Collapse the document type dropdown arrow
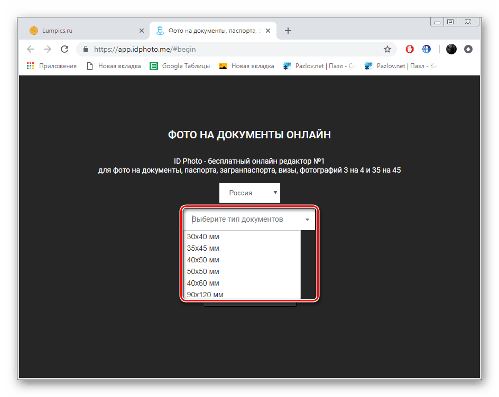Screen dimensions: 499x397 pyautogui.click(x=307, y=220)
